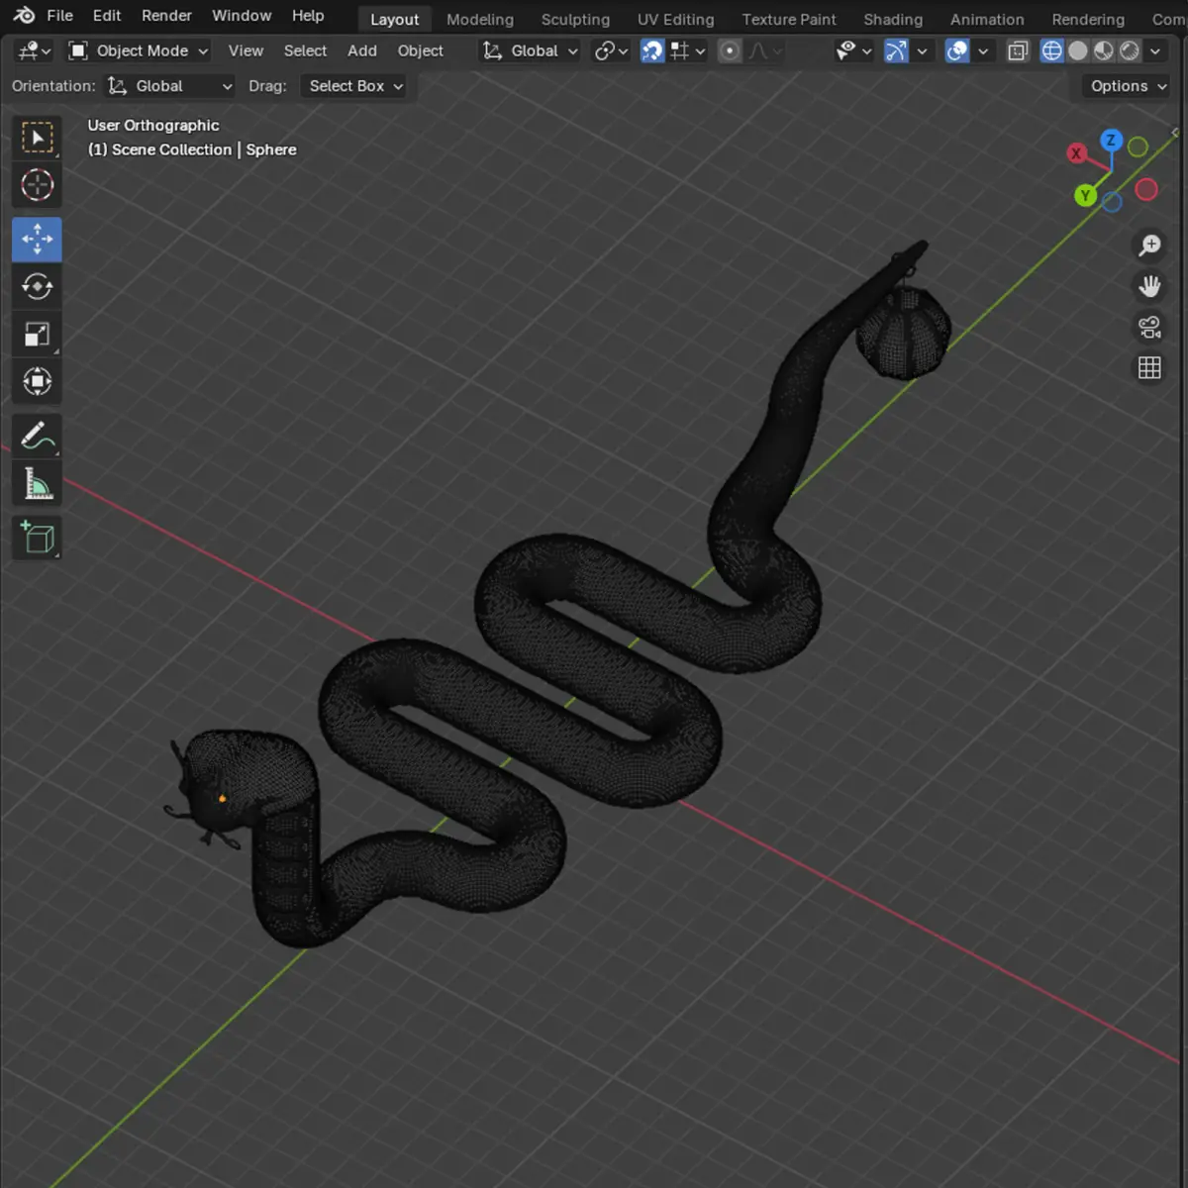Click the zoom view magnifier icon
The width and height of the screenshot is (1188, 1188).
pos(1149,246)
